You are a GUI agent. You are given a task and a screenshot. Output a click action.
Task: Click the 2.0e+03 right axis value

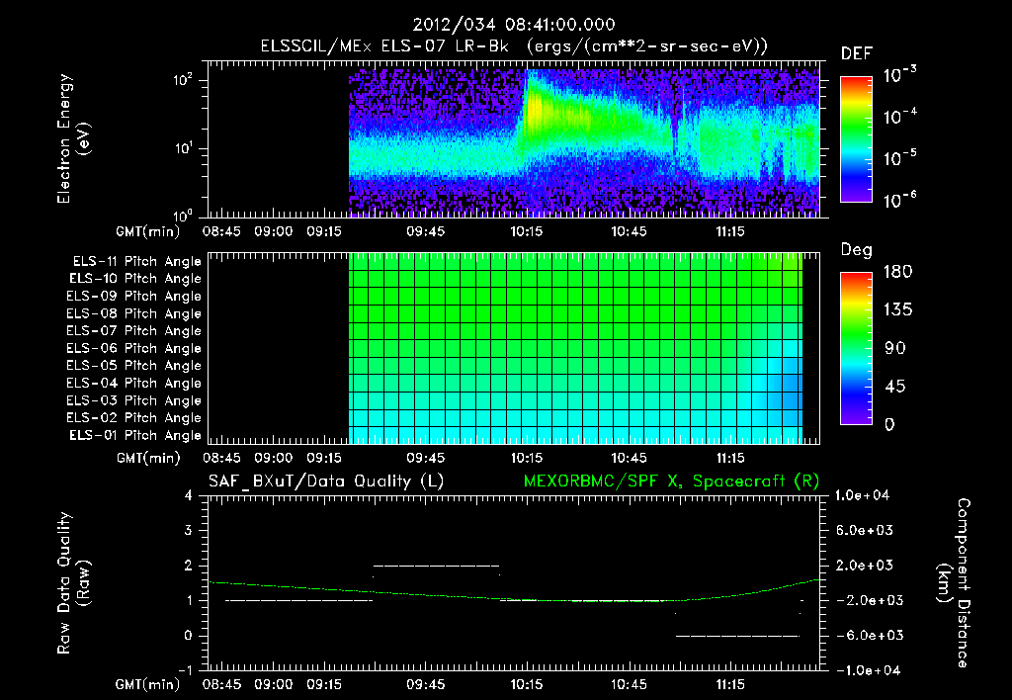(866, 566)
